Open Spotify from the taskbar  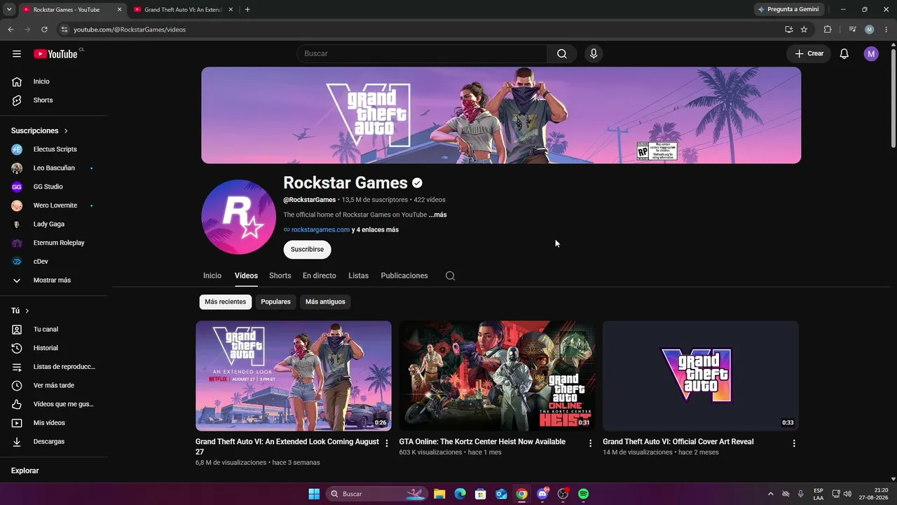(x=583, y=494)
